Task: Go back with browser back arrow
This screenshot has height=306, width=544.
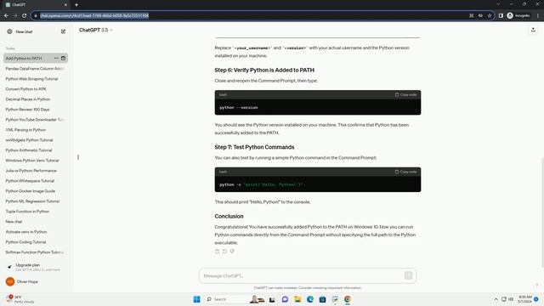Action: click(6, 15)
